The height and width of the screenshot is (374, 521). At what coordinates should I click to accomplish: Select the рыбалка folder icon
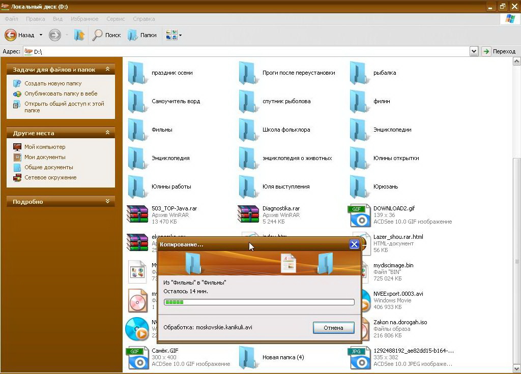[x=359, y=73]
